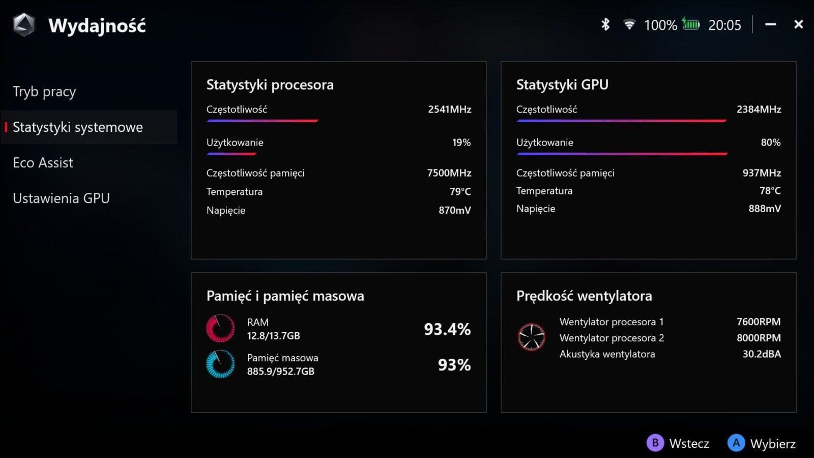
Task: Click the Statystyki GPU panel heading
Action: [562, 84]
